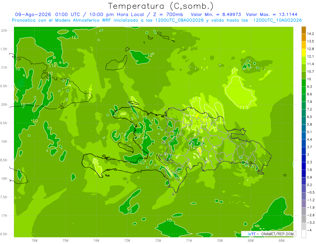Click the legend swatch between 10 and 10.7
316x244 pixels.
(x=304, y=75)
